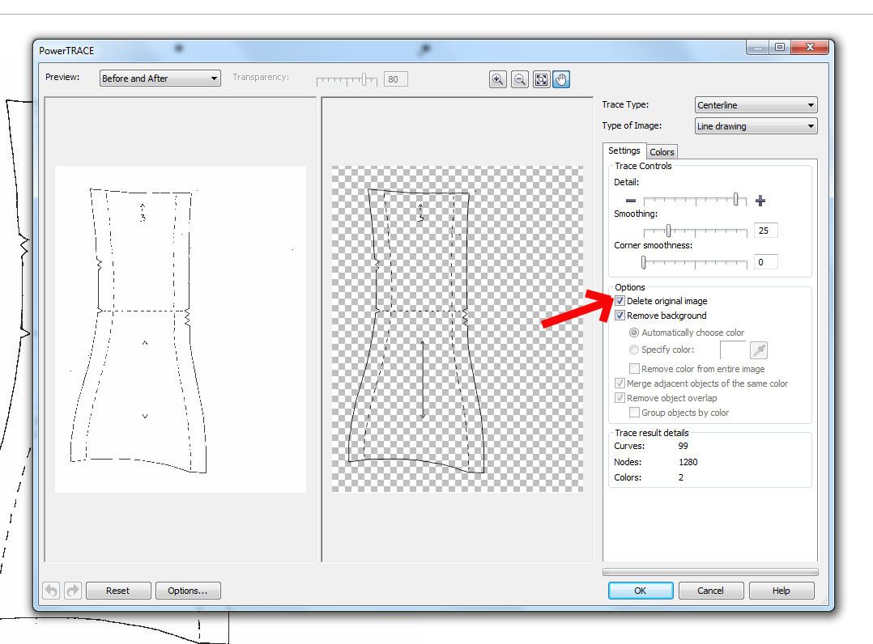This screenshot has height=644, width=873.
Task: Click the Specify color swatch box
Action: pyautogui.click(x=733, y=350)
